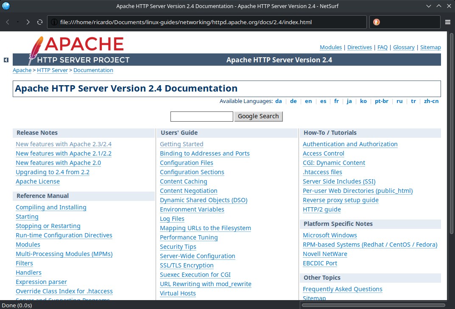Screen dimensions: 455x309
Task: Click the NetSurf globe window icon
Action: click(x=6, y=6)
